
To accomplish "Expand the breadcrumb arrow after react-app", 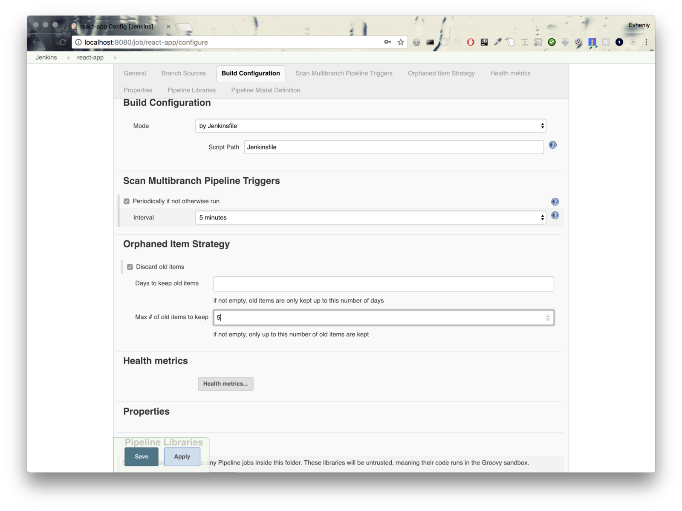I will click(115, 58).
